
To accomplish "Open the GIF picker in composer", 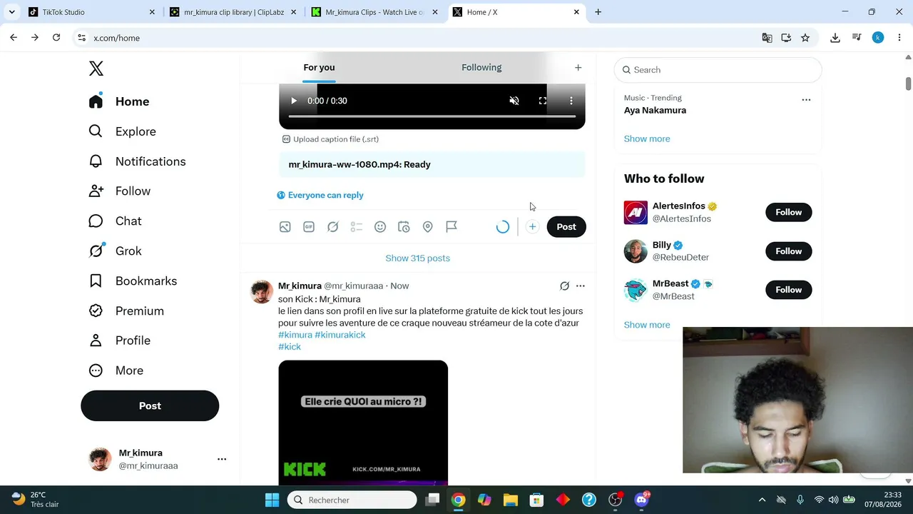I will point(309,227).
